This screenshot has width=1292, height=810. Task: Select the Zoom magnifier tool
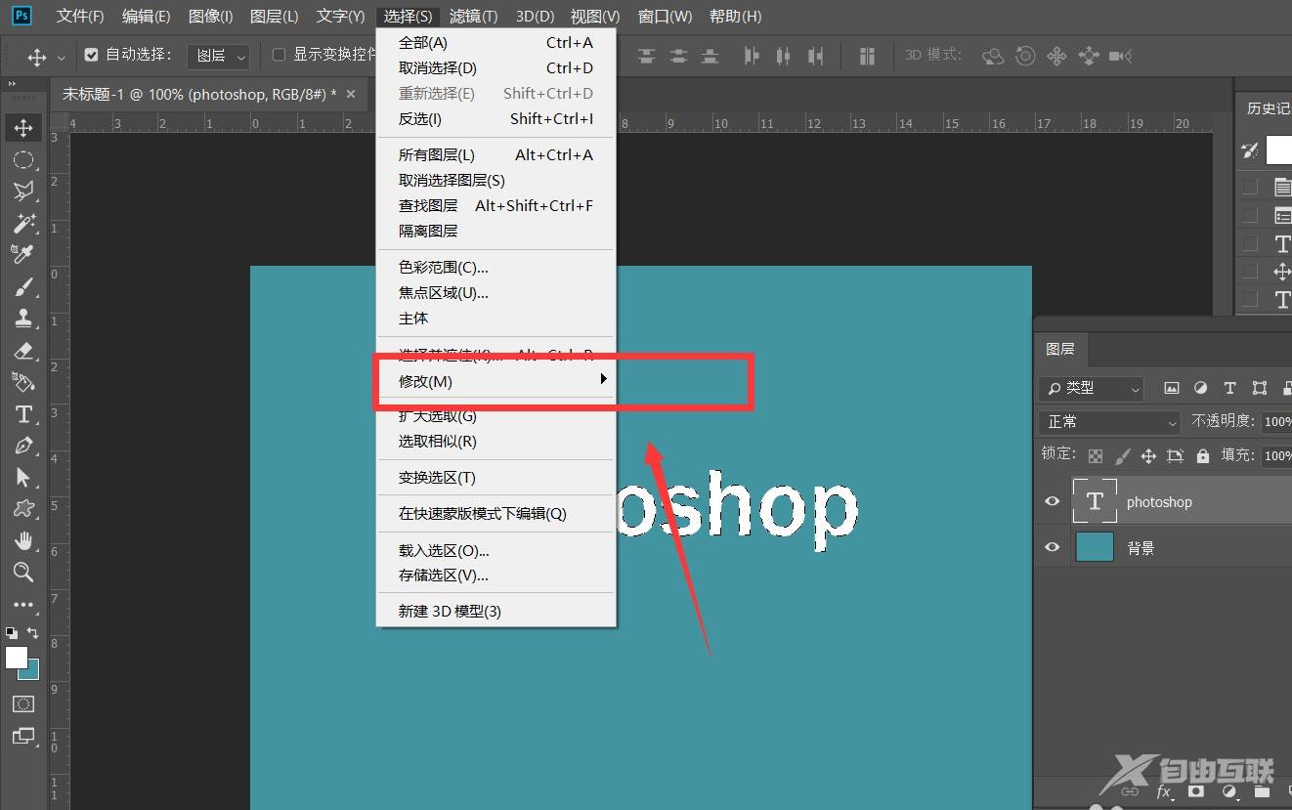(x=23, y=572)
